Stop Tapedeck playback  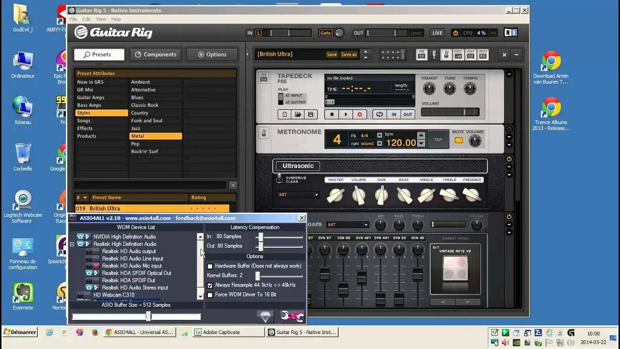pos(332,114)
